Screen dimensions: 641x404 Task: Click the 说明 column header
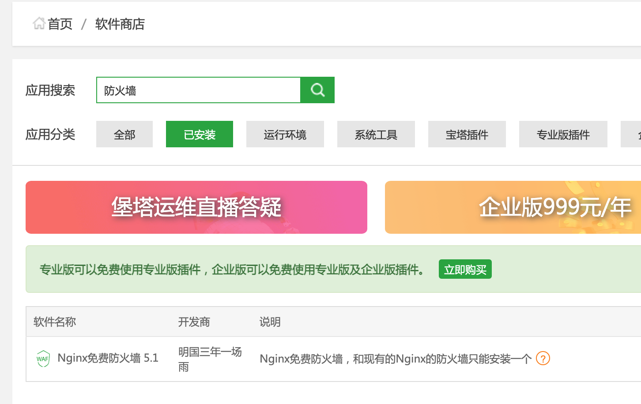[270, 322]
